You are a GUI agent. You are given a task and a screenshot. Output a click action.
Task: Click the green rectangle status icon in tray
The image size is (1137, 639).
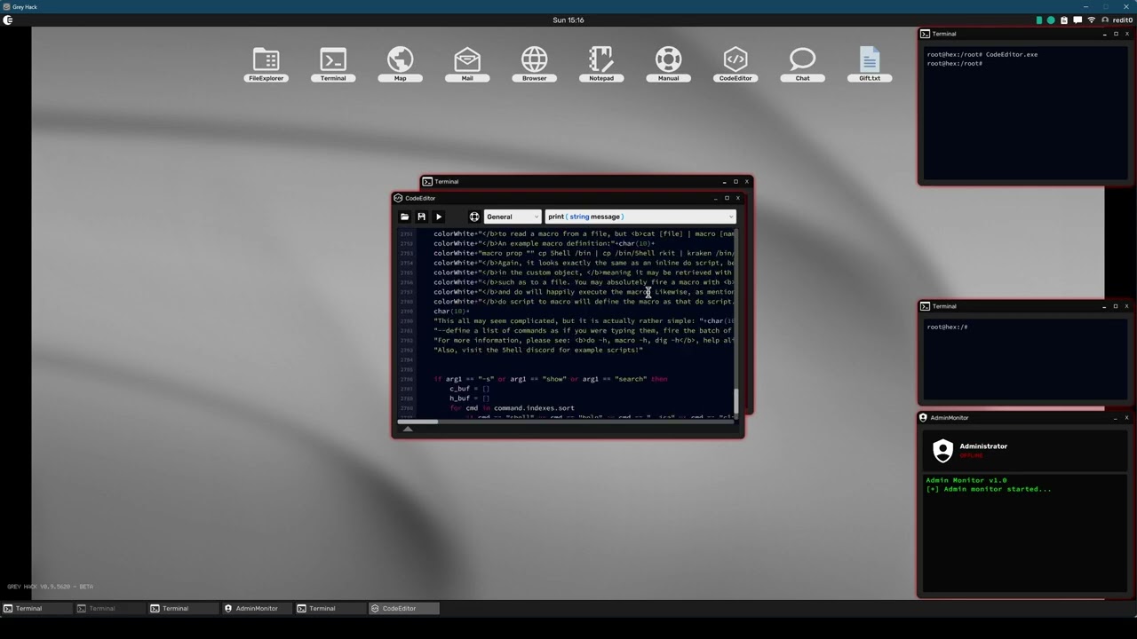[x=1038, y=20]
